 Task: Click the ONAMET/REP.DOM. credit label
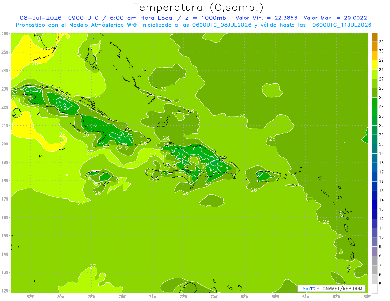click(x=343, y=288)
